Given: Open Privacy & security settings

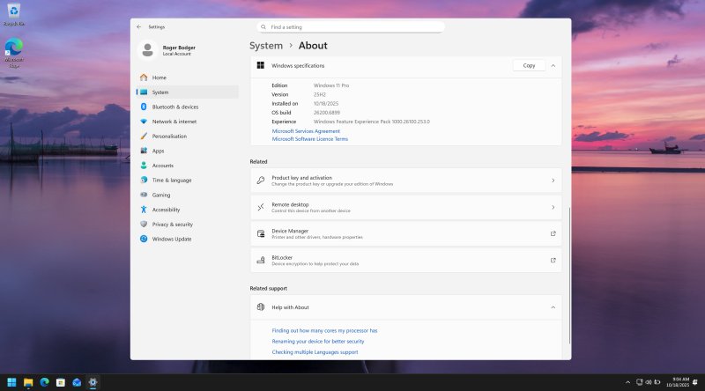Looking at the screenshot, I should point(172,225).
